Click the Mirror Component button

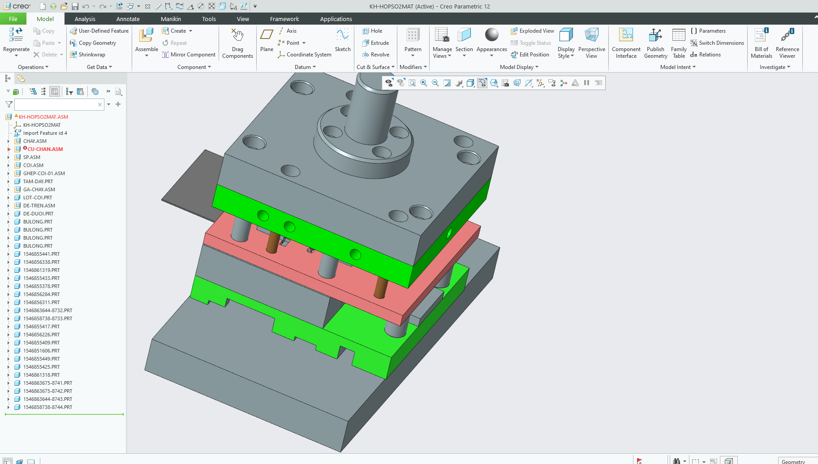tap(189, 55)
